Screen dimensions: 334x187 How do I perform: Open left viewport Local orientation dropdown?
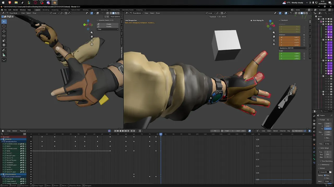pyautogui.click(x=54, y=13)
